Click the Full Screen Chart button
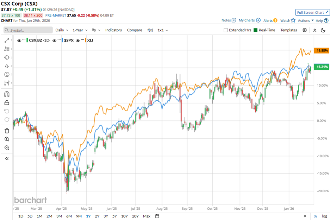Viewport: 331px width, 220px height. click(x=313, y=12)
